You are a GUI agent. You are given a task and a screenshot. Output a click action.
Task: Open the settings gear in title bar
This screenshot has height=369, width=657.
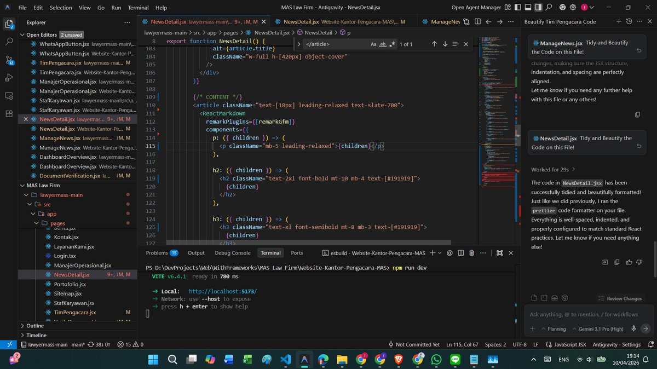click(573, 8)
